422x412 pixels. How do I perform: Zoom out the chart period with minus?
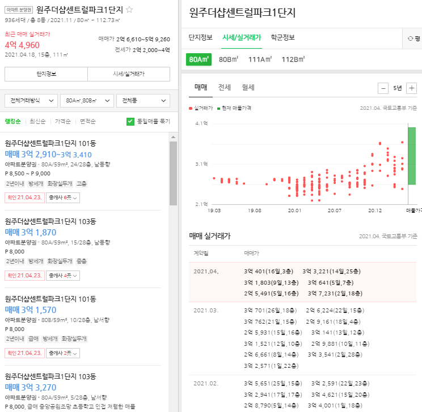click(383, 88)
